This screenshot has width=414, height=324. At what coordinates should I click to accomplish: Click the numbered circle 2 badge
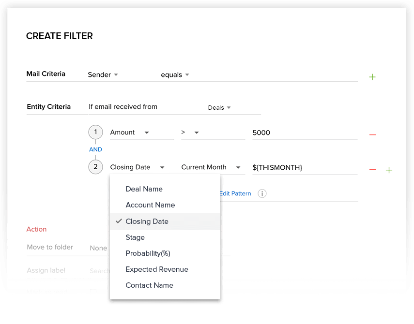pyautogui.click(x=95, y=167)
